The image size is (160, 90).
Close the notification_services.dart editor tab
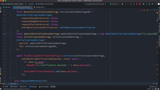tap(31, 7)
